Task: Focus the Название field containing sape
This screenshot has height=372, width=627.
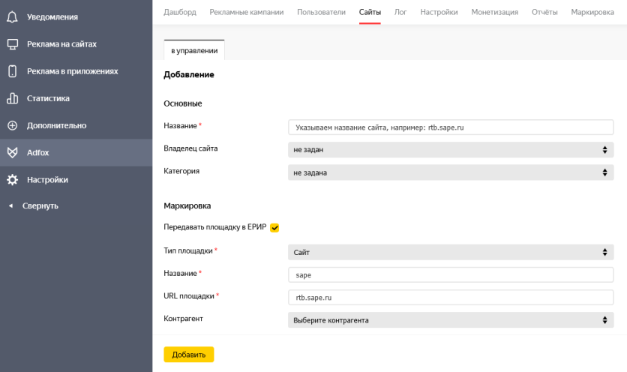Action: pyautogui.click(x=451, y=274)
